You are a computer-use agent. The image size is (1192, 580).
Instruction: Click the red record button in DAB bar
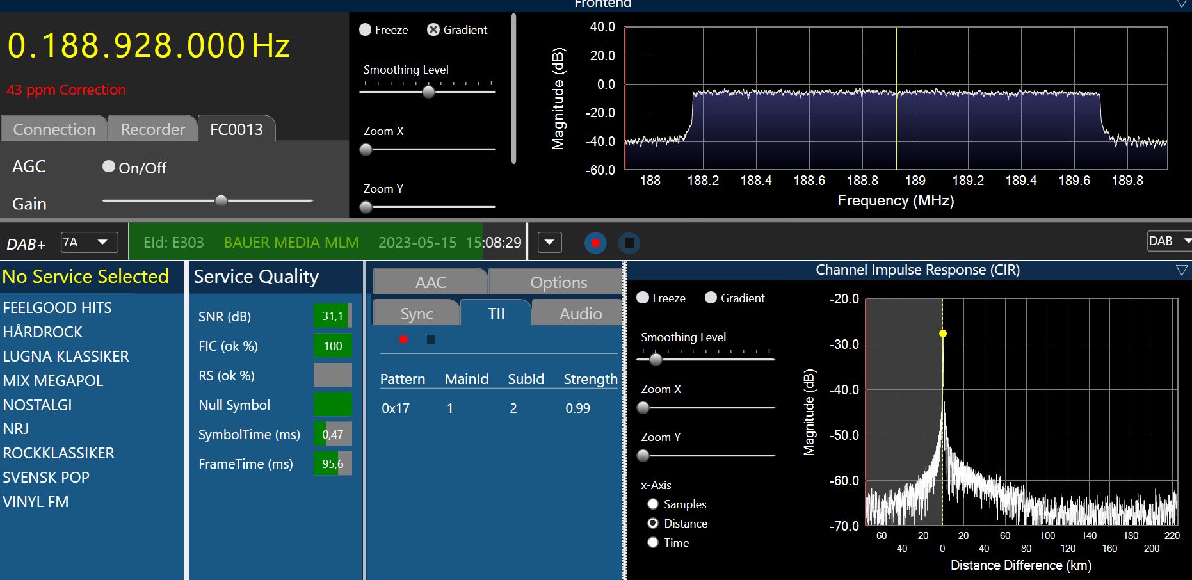(x=595, y=243)
